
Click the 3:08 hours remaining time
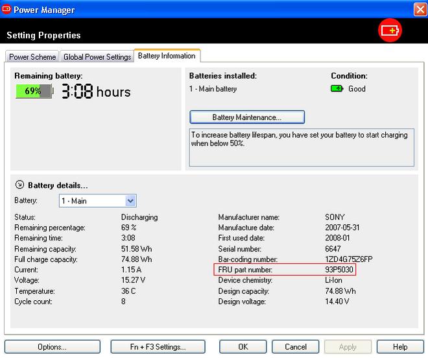[96, 92]
